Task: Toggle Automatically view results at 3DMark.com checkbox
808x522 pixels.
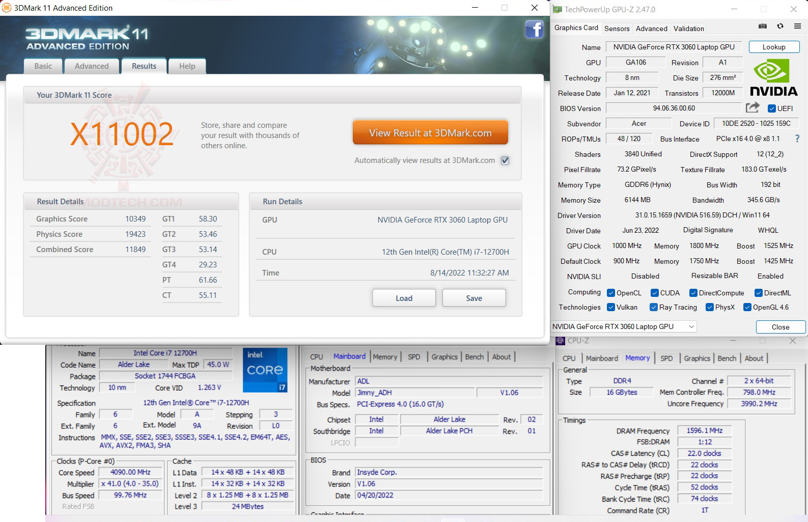Action: tap(505, 160)
